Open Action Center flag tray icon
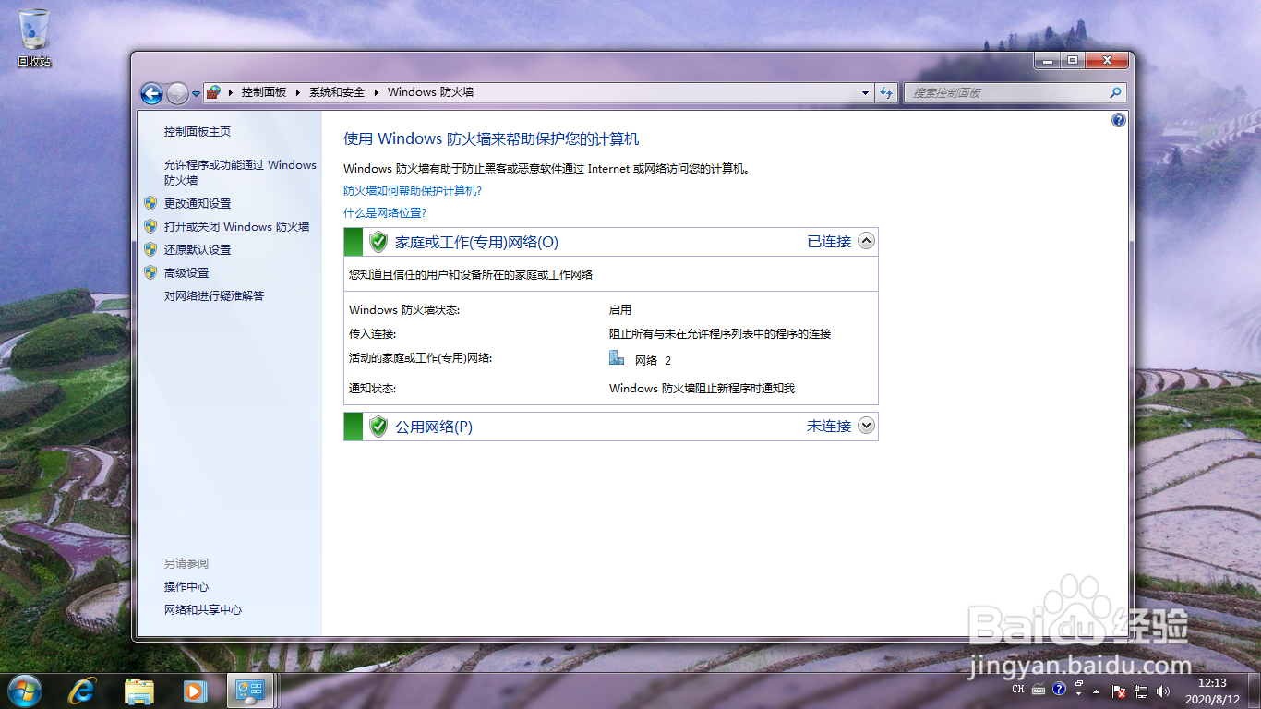 pos(1118,691)
